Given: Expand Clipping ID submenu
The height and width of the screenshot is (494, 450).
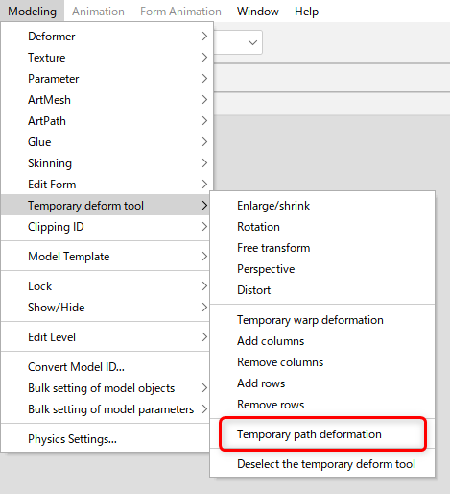Looking at the screenshot, I should (x=106, y=227).
